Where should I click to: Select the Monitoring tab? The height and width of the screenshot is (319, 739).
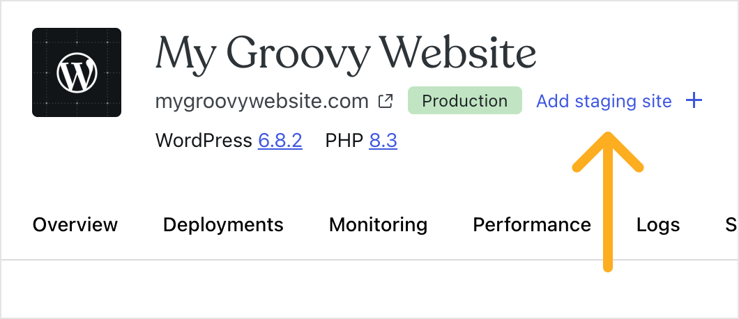(x=378, y=225)
